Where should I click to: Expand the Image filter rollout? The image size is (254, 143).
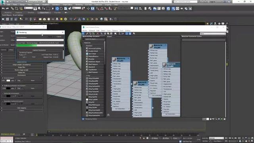click(22, 67)
